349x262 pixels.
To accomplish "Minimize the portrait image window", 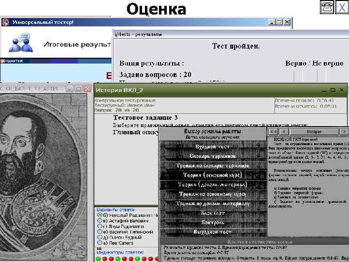I will [69, 89].
